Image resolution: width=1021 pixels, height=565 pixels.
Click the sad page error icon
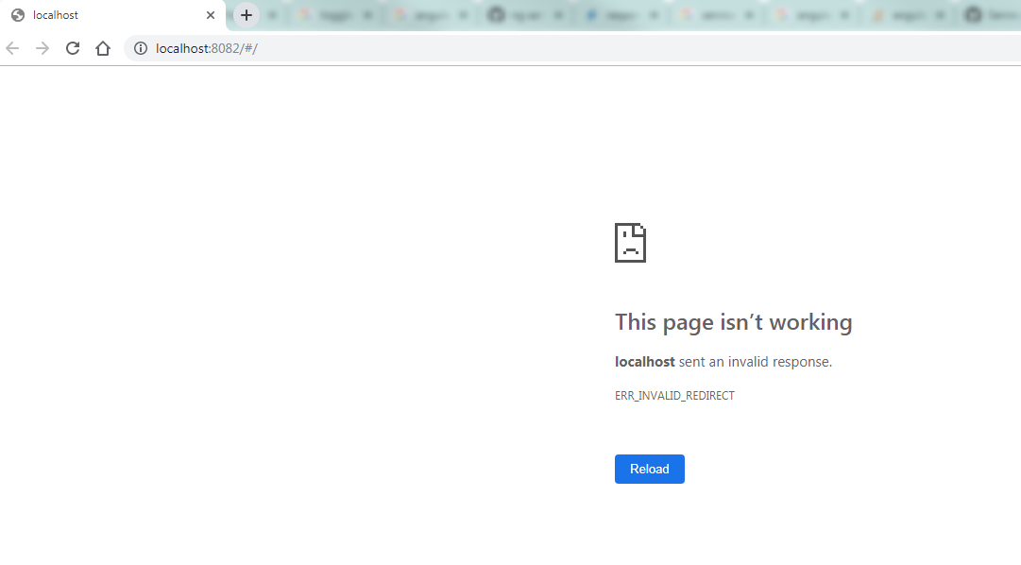tap(630, 243)
